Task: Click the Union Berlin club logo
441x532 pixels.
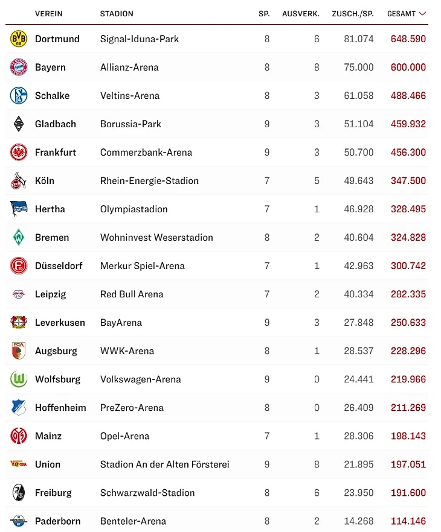Action: (x=19, y=464)
